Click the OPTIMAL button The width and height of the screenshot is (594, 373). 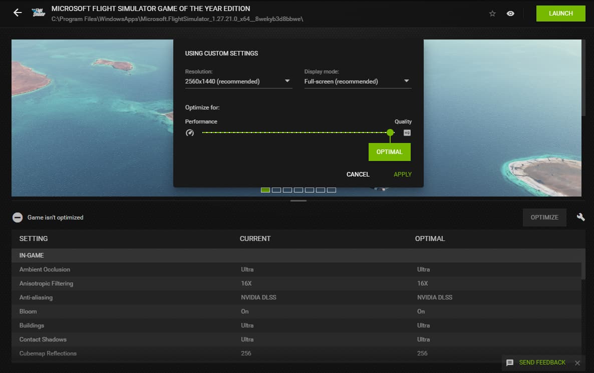(x=390, y=151)
